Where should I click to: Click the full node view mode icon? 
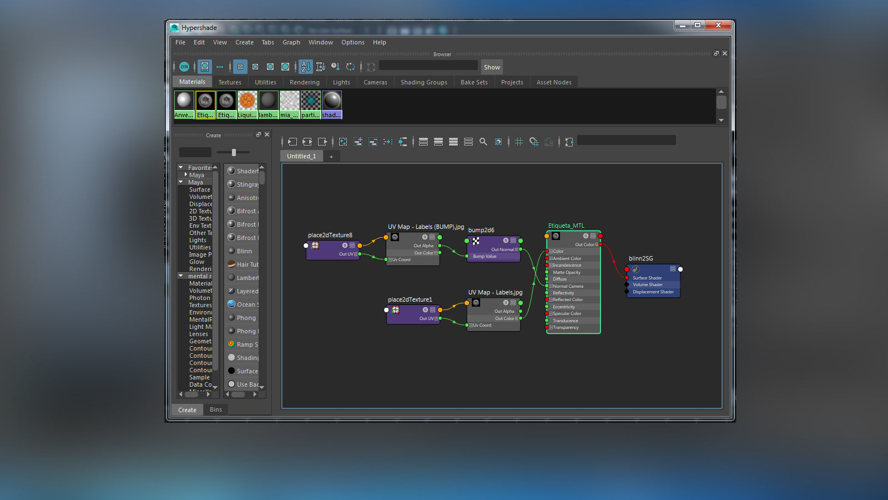point(453,142)
